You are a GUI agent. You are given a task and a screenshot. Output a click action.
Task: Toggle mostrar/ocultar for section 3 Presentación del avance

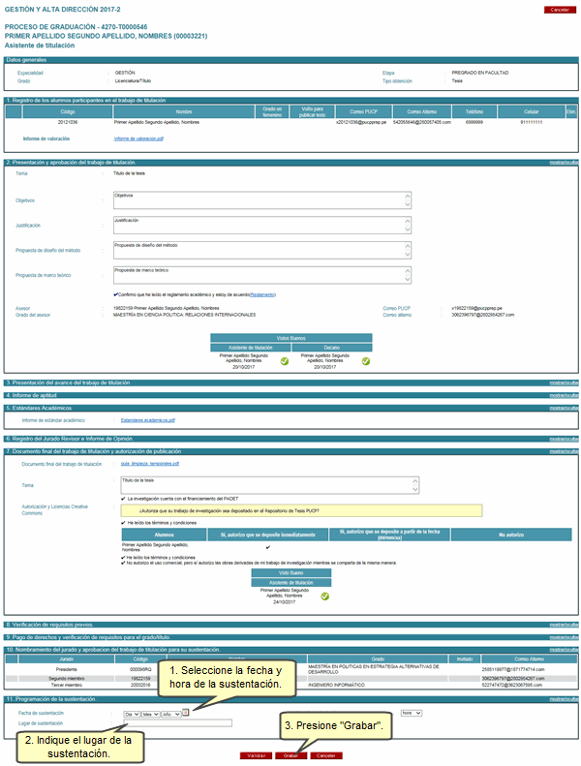coord(564,383)
